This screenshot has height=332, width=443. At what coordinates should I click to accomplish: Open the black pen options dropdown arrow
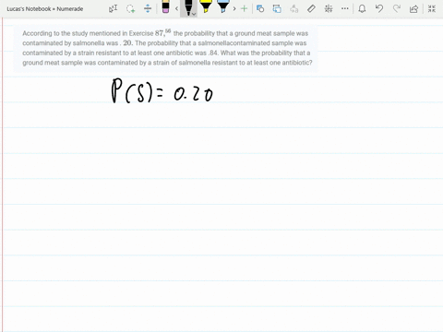(194, 14)
